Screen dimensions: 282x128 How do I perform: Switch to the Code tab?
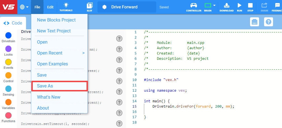click(13, 23)
